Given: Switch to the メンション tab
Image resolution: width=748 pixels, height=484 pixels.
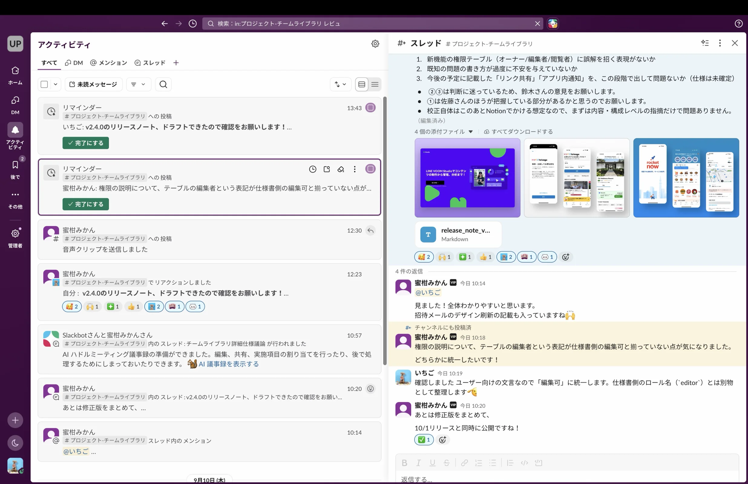Looking at the screenshot, I should click(x=109, y=63).
